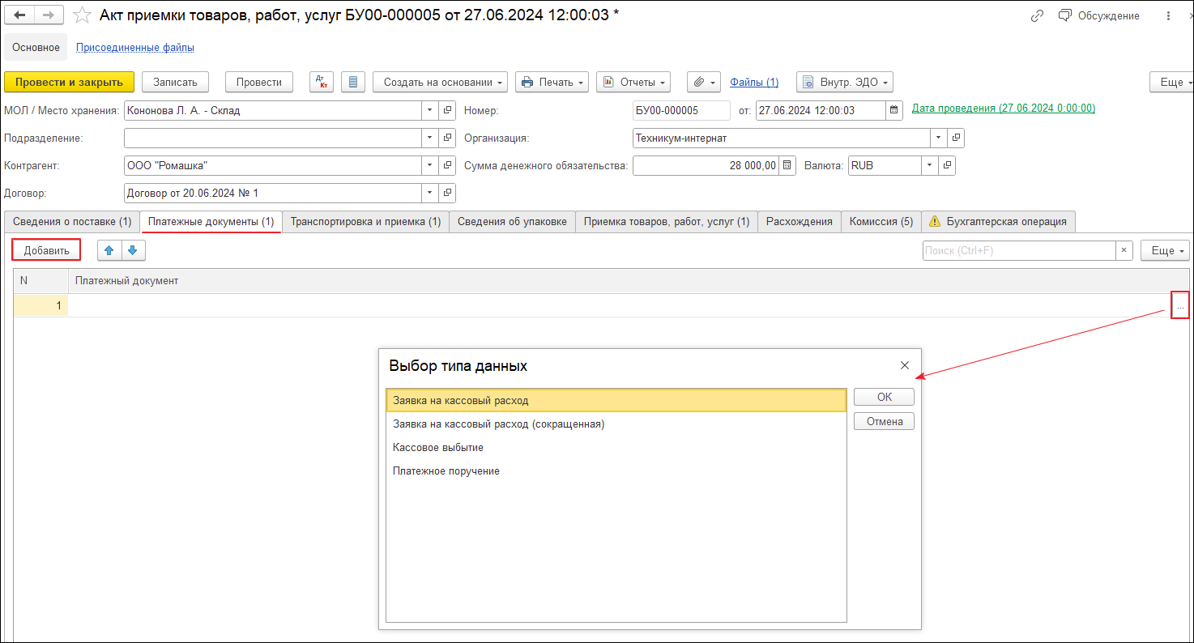Clear the search field with x

tap(1124, 250)
